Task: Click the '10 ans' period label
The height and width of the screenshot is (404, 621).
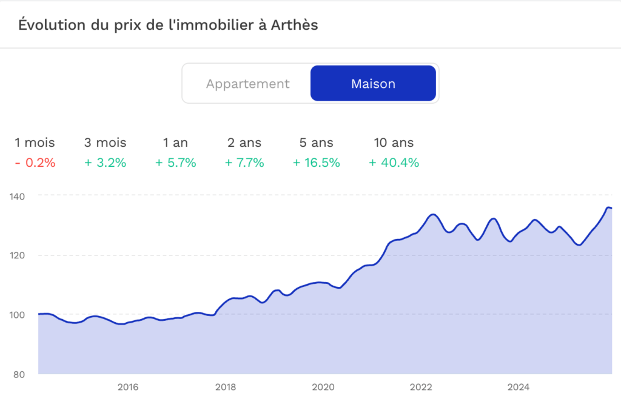Action: pos(394,143)
